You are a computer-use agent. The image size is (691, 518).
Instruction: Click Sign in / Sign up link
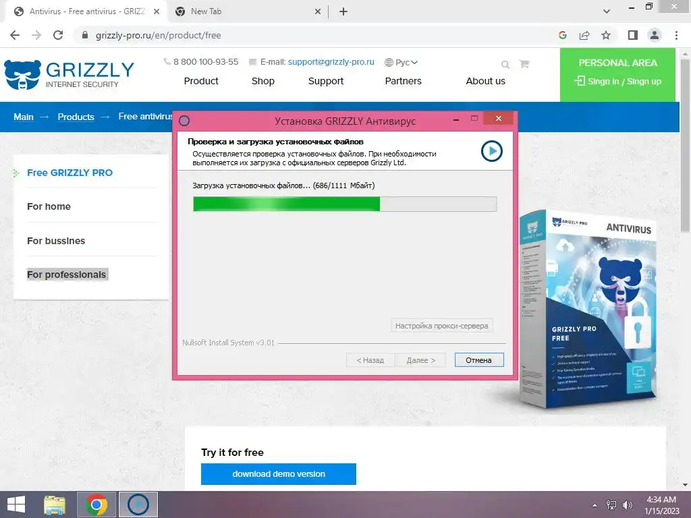click(617, 81)
